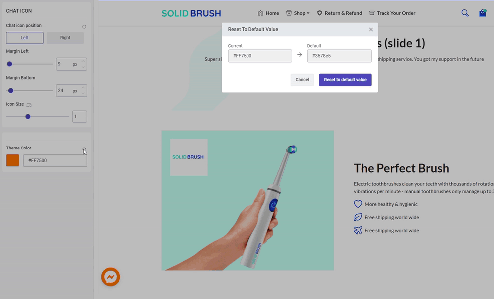Click the Theme Color hex input field
494x299 pixels.
click(x=55, y=160)
